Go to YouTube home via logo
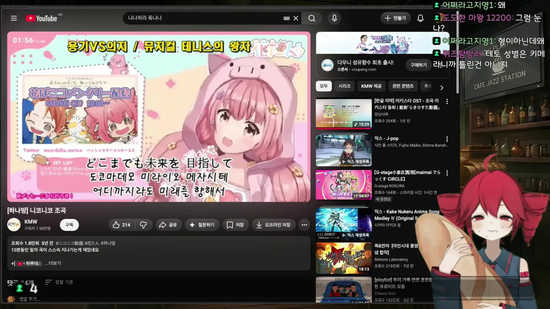This screenshot has height=309, width=550. coord(41,18)
